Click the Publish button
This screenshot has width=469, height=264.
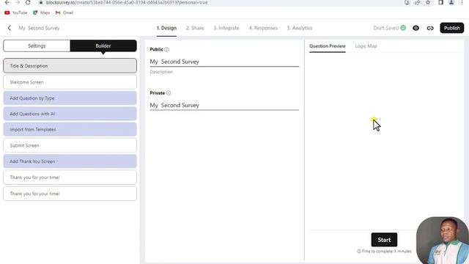click(x=451, y=28)
